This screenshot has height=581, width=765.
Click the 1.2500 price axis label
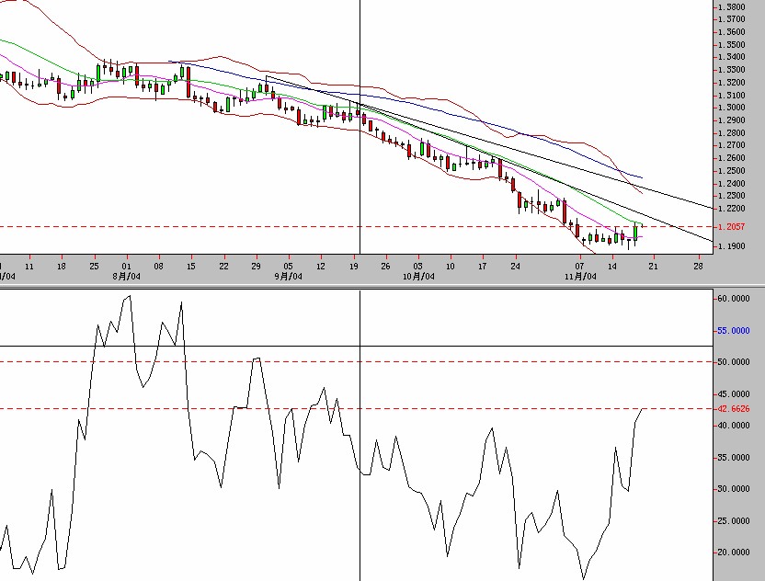731,171
